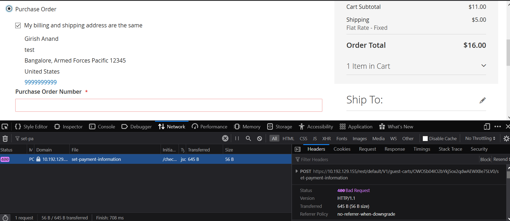The height and width of the screenshot is (221, 510).
Task: Filter requests by Images
Action: click(360, 139)
